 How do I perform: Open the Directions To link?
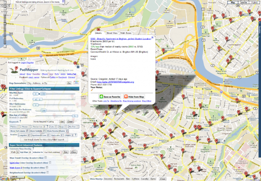(116, 101)
